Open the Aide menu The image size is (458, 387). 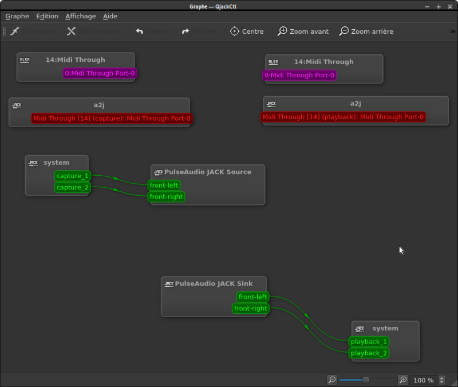(110, 16)
